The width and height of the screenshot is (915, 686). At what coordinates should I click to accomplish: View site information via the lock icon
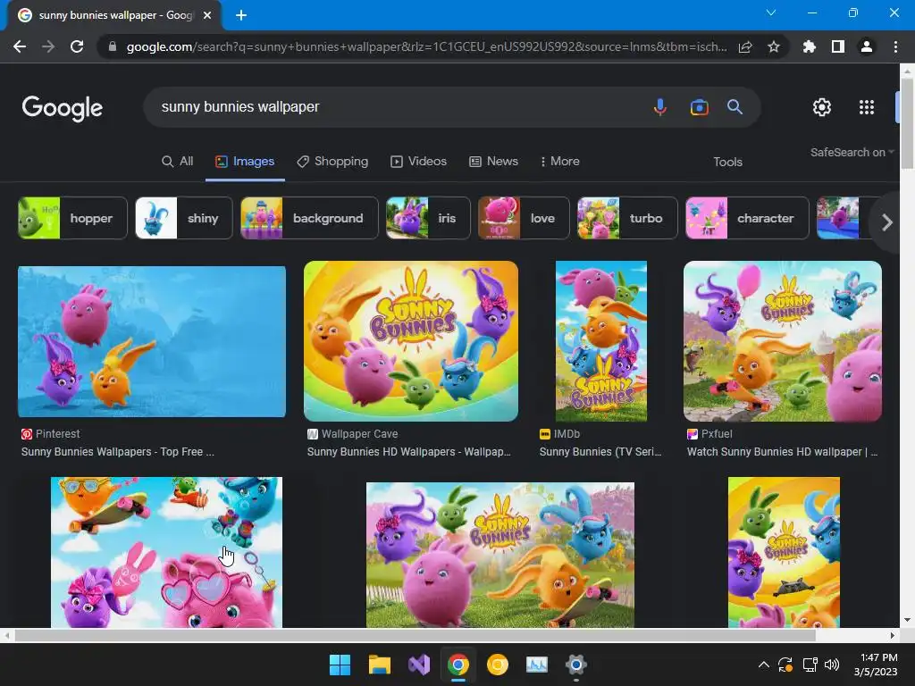click(x=113, y=46)
